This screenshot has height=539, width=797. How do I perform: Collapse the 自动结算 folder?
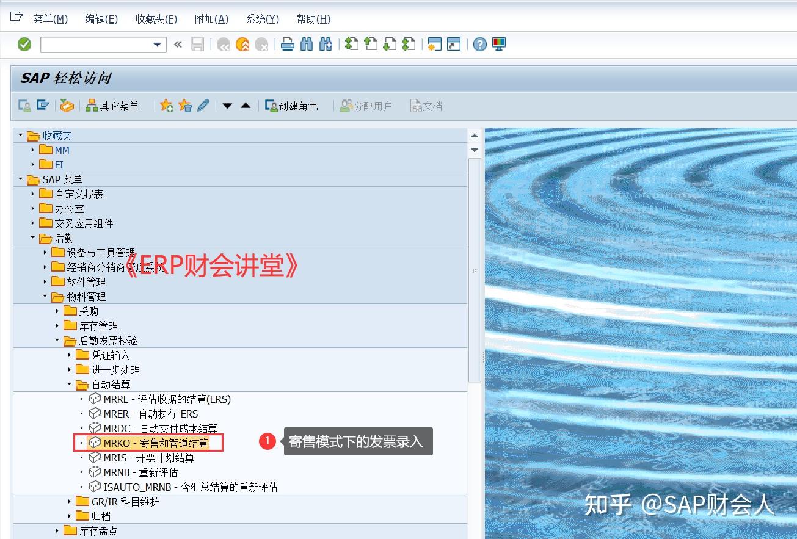pyautogui.click(x=69, y=385)
